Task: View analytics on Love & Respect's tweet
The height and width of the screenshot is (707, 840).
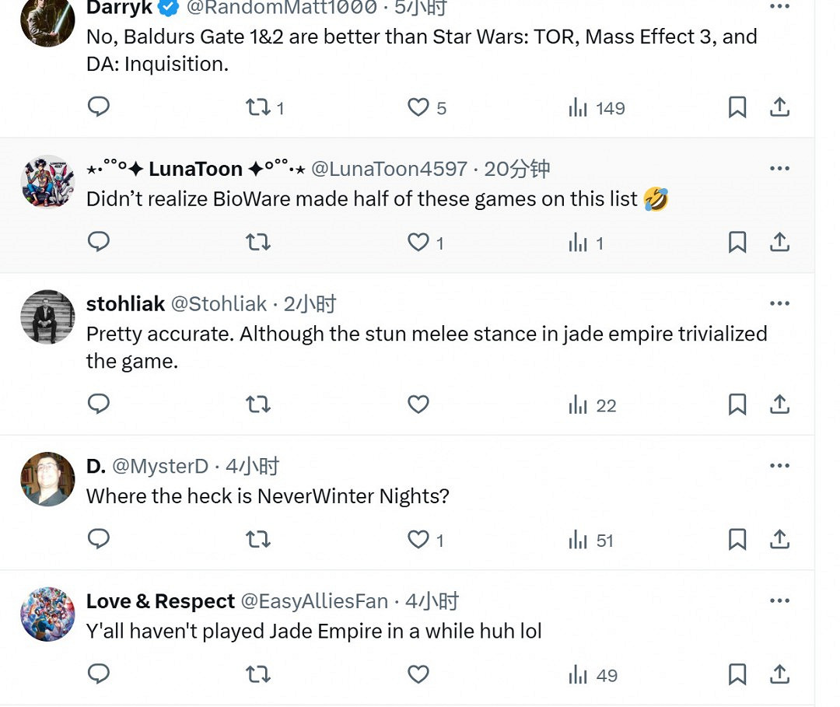Action: [x=593, y=675]
